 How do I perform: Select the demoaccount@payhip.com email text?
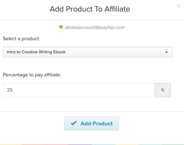point(95,27)
